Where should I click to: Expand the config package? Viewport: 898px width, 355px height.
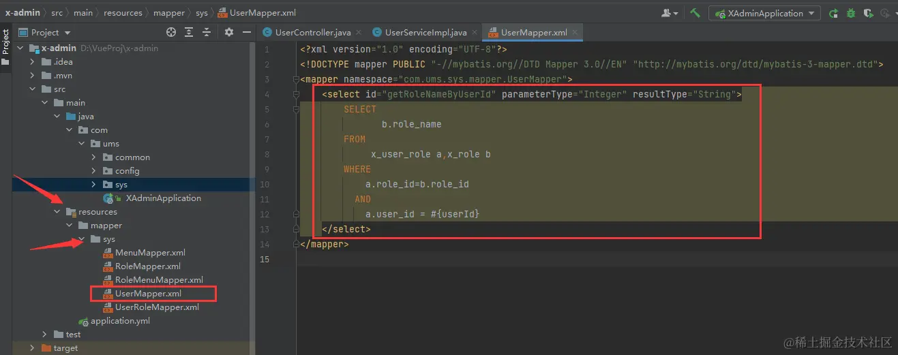[x=94, y=171]
